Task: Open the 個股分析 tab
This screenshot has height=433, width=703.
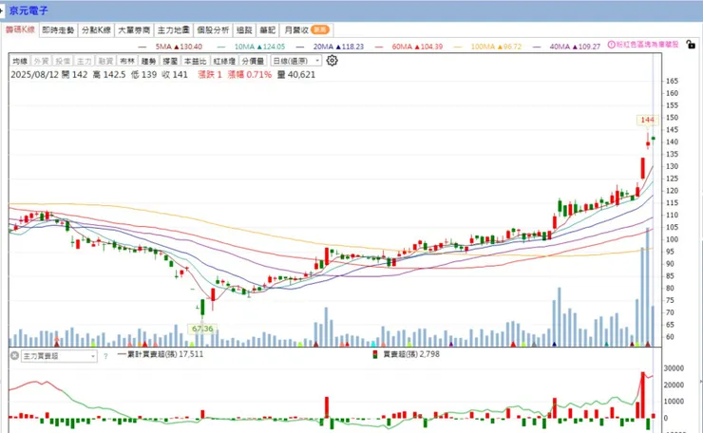Action: [213, 30]
